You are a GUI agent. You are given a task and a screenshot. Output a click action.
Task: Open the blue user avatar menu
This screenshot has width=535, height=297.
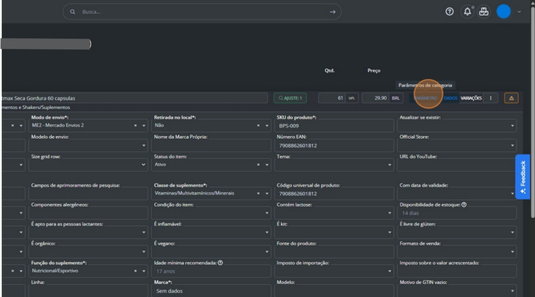[503, 11]
